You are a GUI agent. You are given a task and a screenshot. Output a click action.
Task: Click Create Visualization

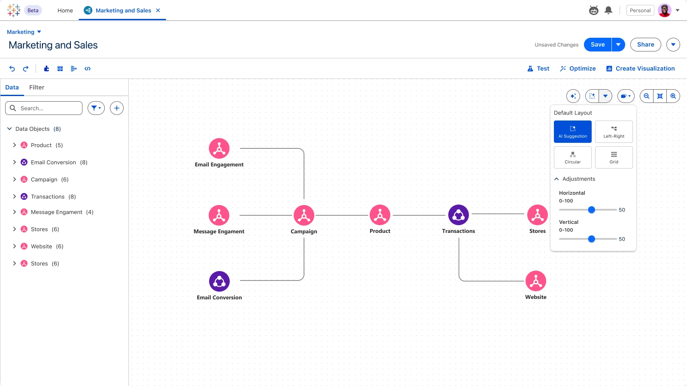click(x=640, y=69)
